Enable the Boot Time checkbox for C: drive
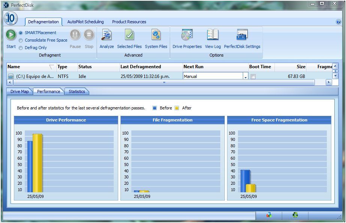 click(x=253, y=76)
